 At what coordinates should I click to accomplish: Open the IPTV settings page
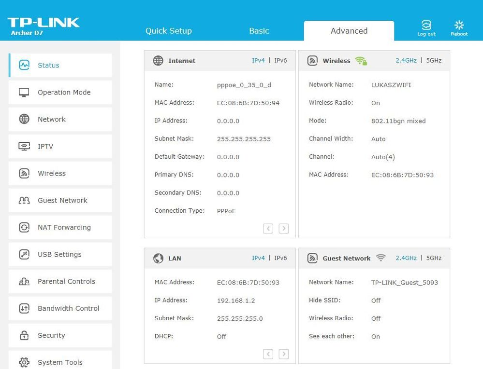(45, 146)
